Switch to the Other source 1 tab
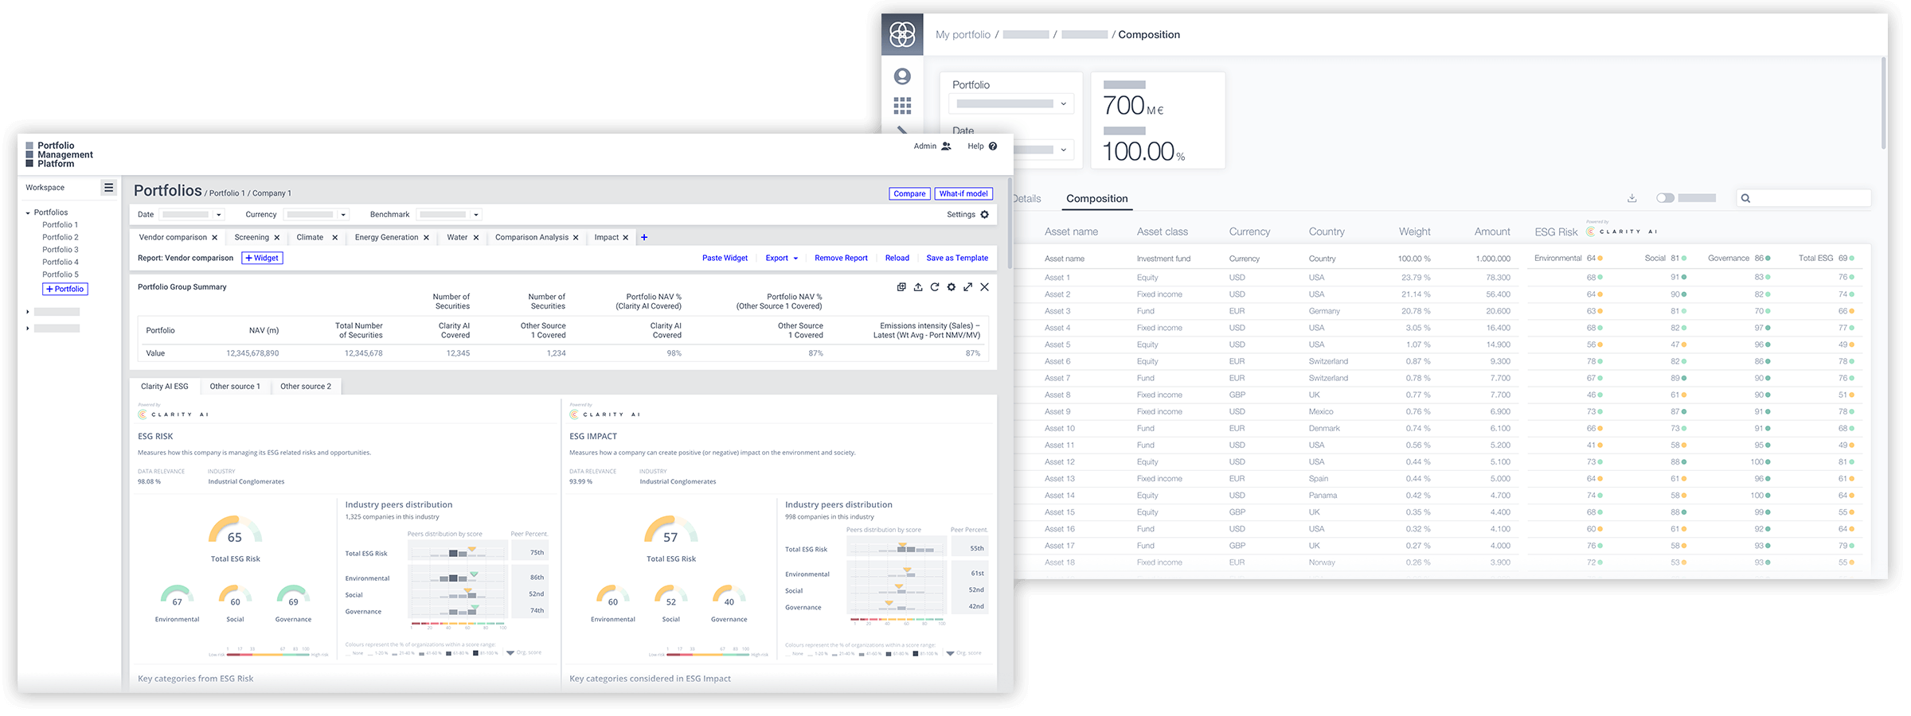 [235, 386]
